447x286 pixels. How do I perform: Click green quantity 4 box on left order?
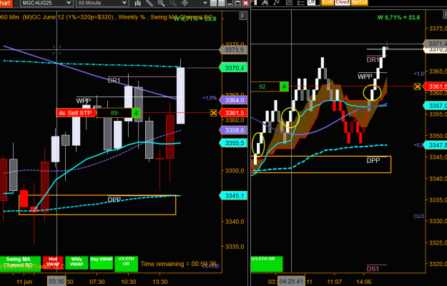136,113
